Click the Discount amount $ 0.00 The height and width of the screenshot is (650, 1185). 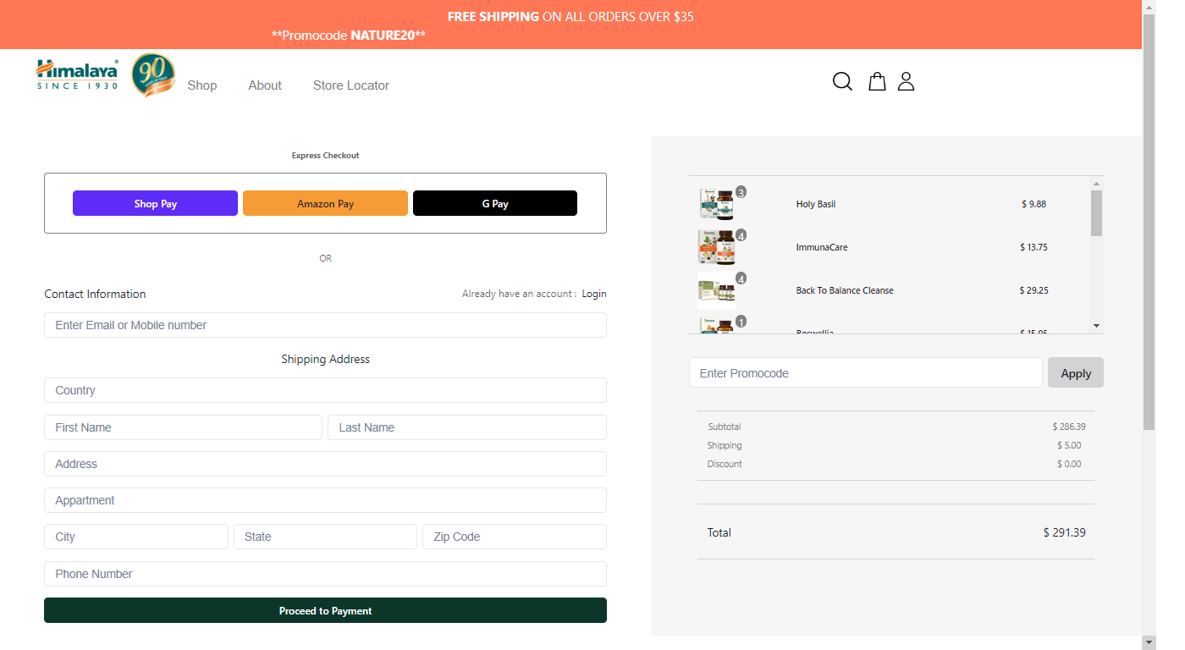click(1069, 464)
